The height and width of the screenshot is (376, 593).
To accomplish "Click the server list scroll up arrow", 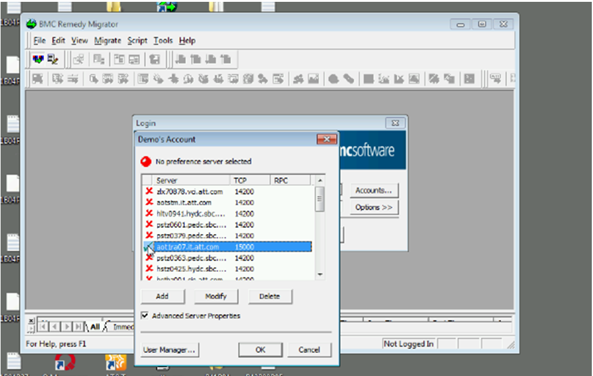I will [320, 180].
